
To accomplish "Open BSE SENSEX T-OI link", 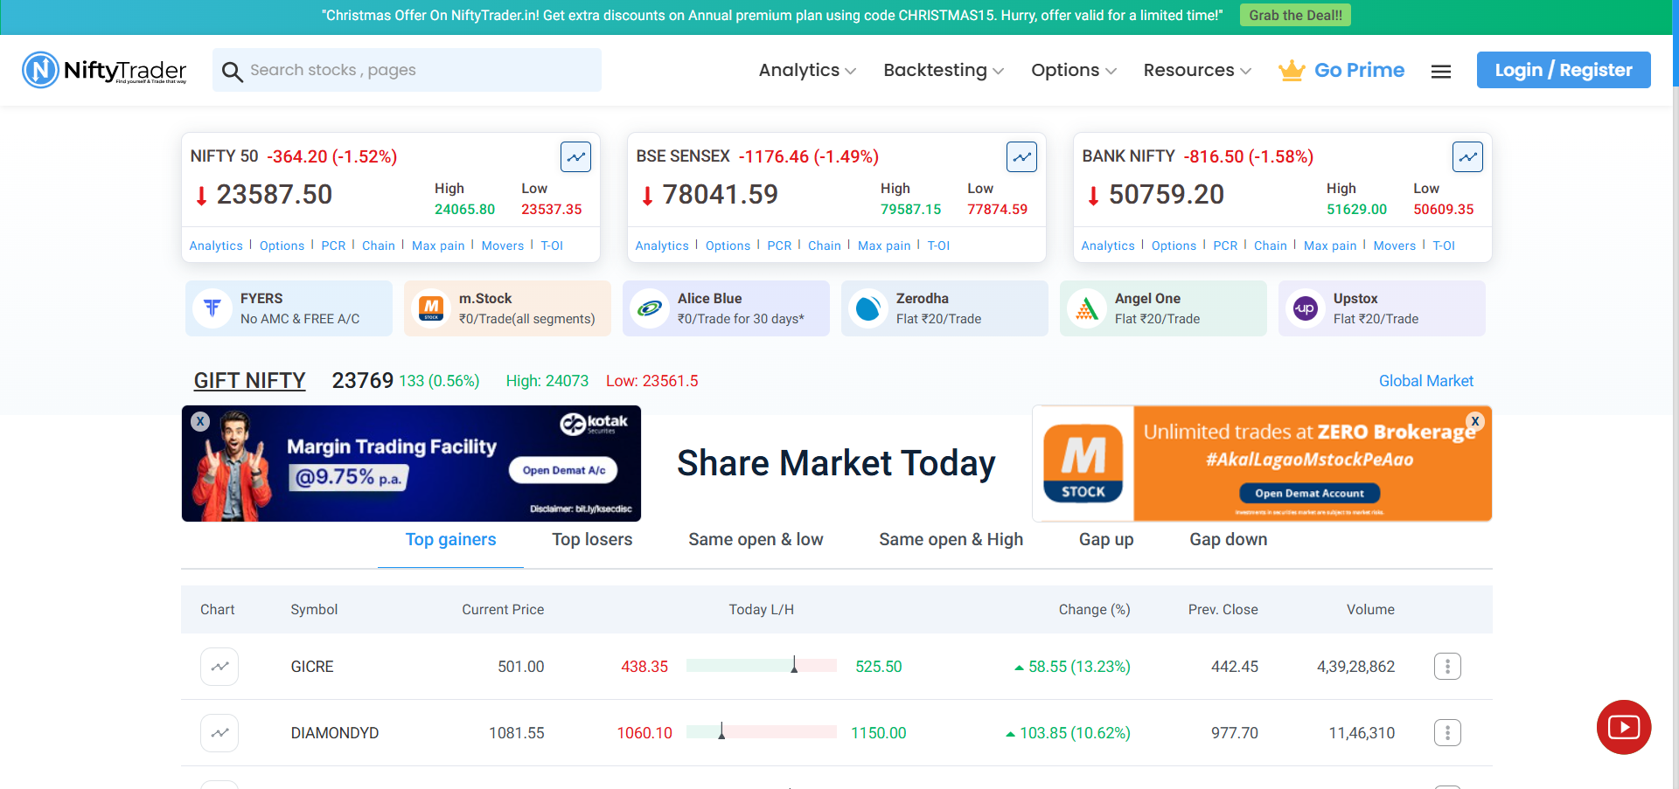I will click(x=938, y=246).
